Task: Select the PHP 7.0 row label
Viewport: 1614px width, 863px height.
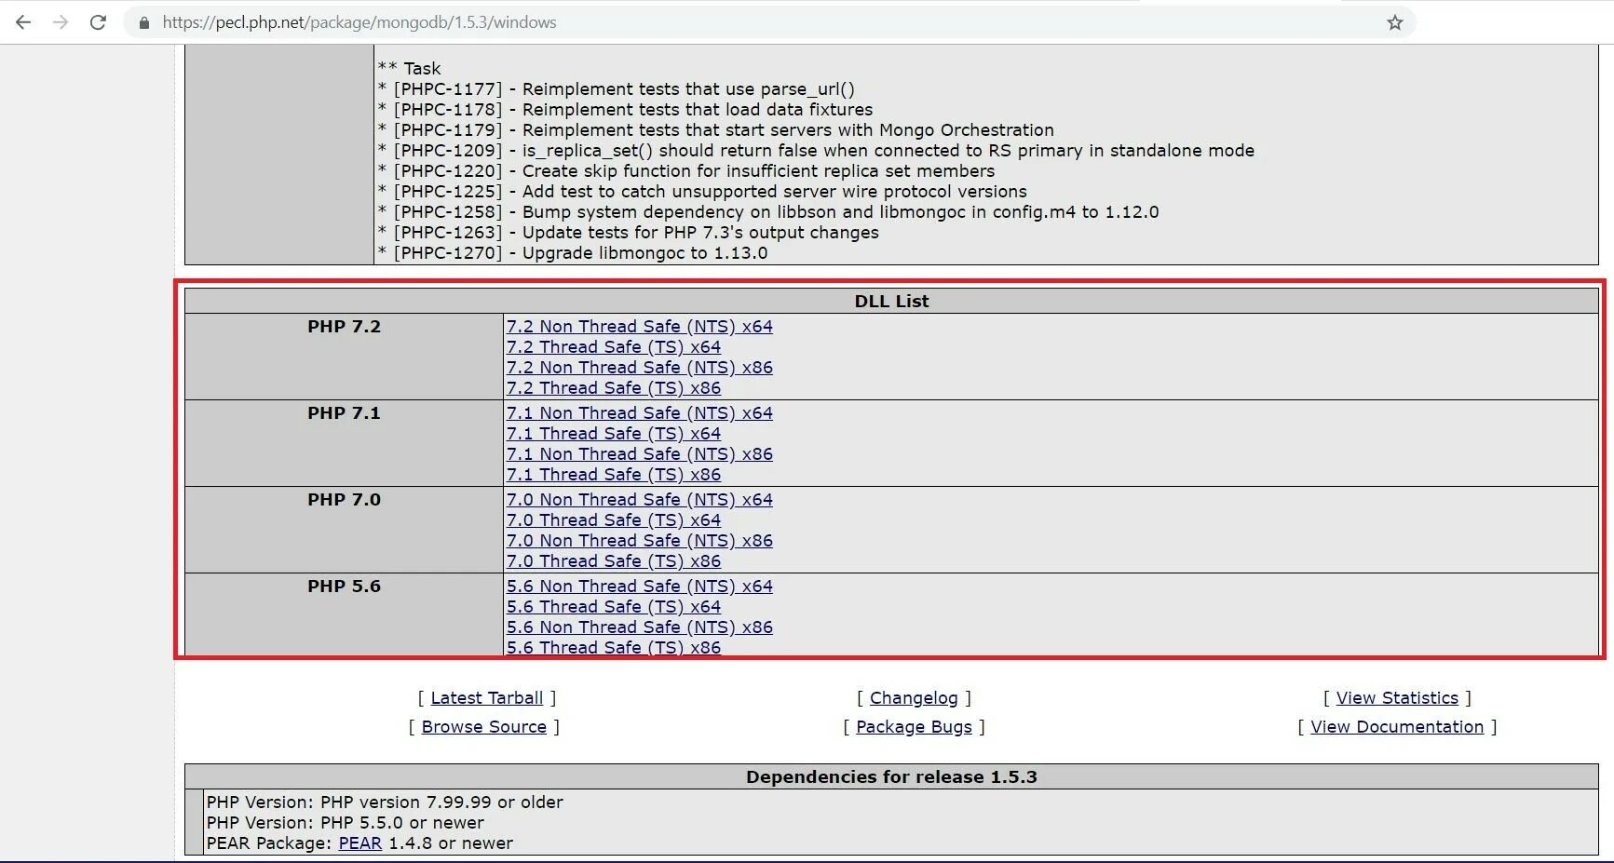Action: coord(345,500)
